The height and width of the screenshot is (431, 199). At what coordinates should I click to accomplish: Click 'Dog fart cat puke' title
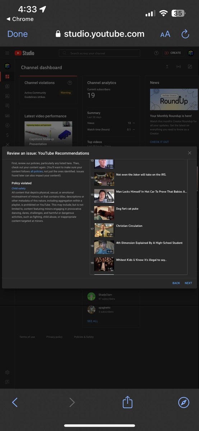tap(127, 209)
